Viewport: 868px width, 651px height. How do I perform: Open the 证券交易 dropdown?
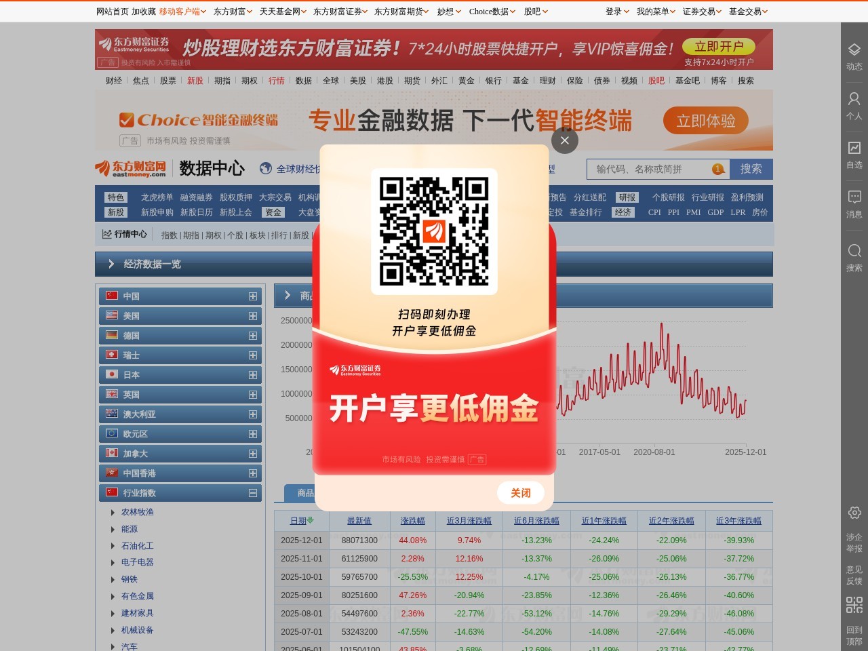702,12
